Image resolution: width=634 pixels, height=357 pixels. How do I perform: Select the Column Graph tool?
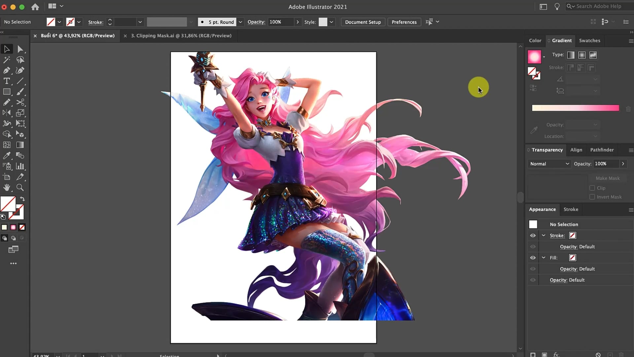point(20,166)
